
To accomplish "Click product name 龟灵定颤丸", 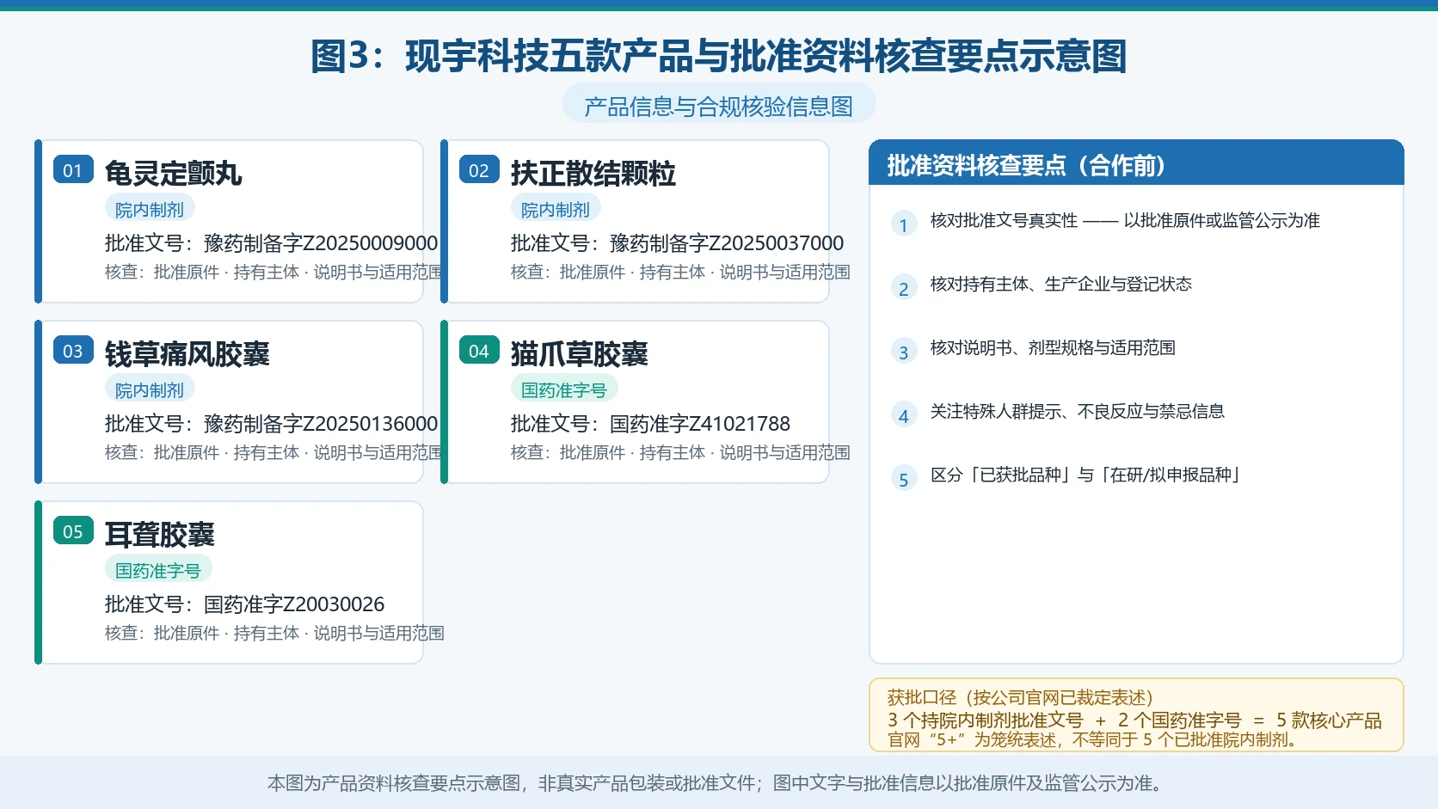I will click(174, 173).
